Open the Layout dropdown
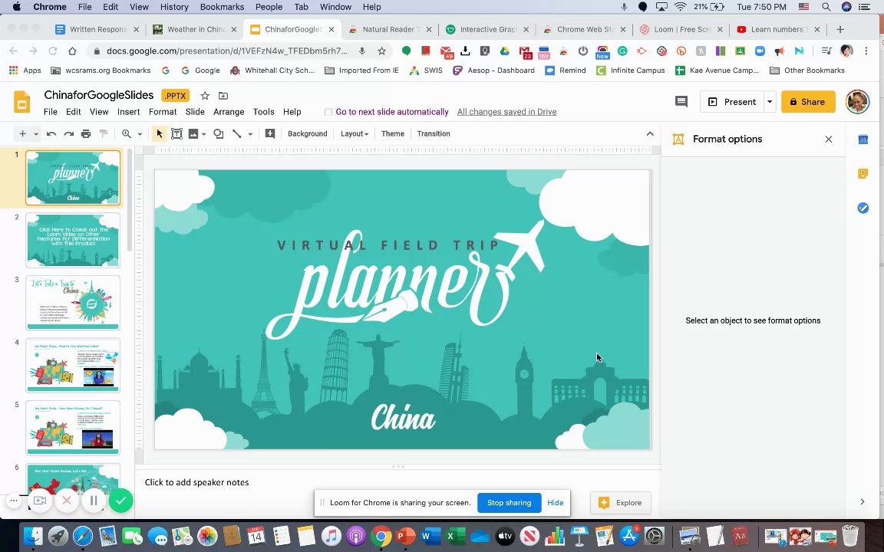This screenshot has width=884, height=552. pos(354,133)
